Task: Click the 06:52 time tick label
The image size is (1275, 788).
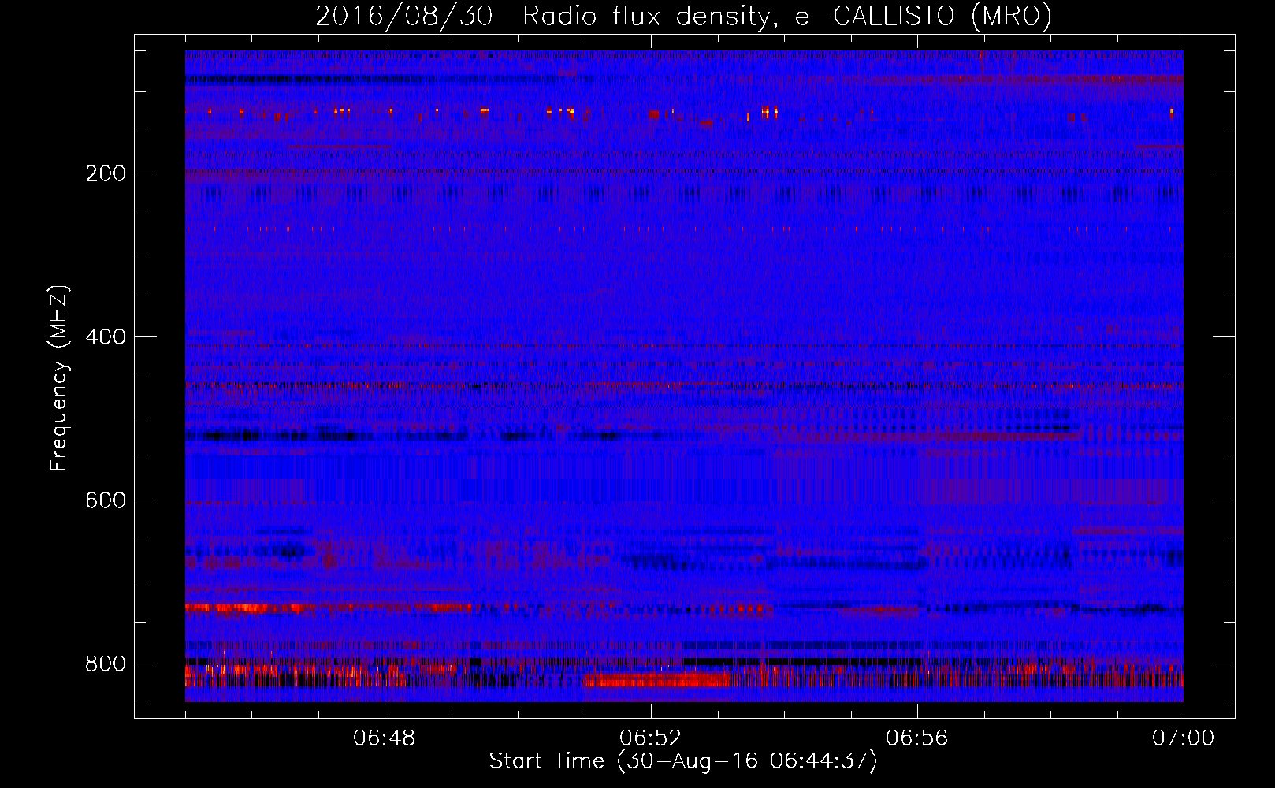Action: tap(651, 738)
